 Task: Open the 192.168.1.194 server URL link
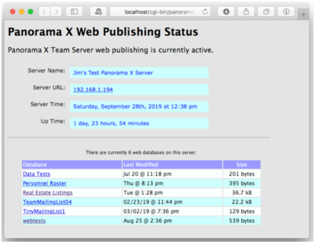pos(93,90)
